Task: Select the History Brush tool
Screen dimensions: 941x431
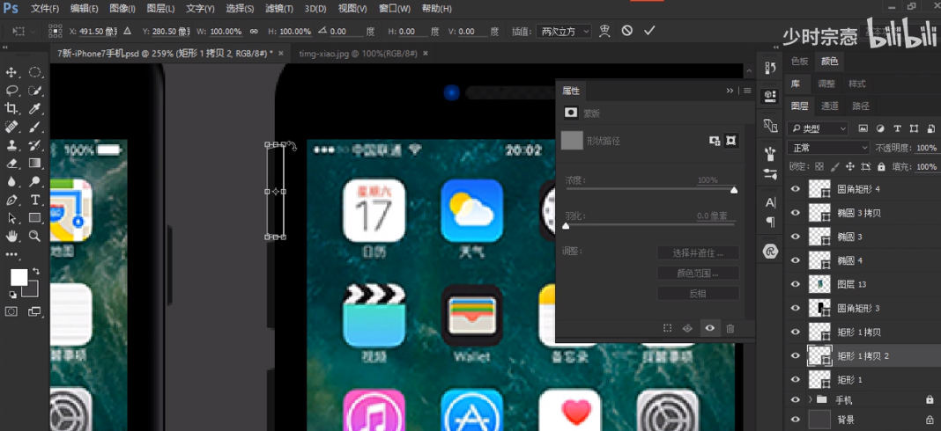Action: 35,145
